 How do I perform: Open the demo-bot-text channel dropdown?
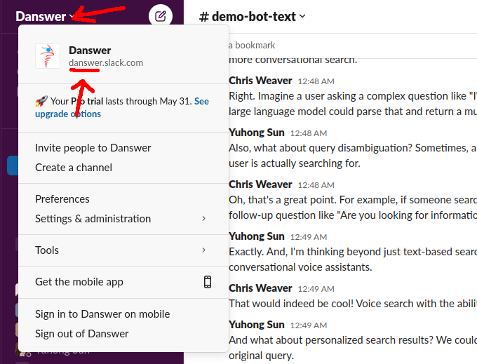253,16
